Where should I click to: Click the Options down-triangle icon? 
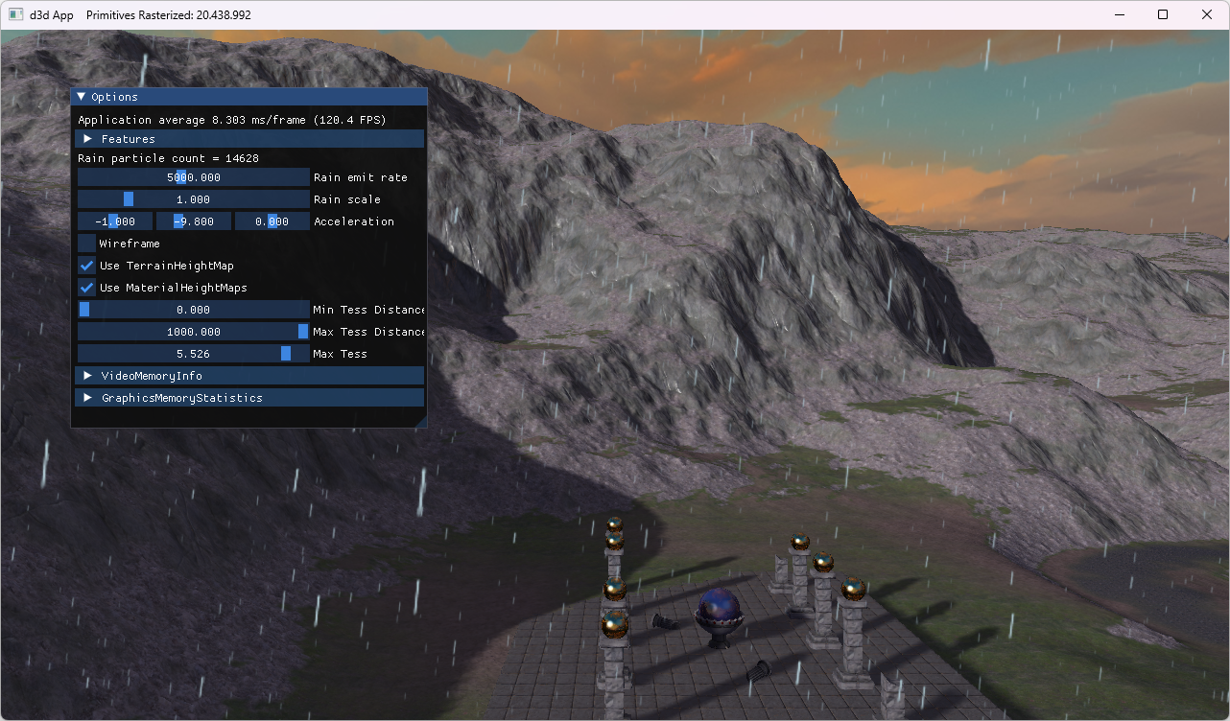click(x=81, y=96)
